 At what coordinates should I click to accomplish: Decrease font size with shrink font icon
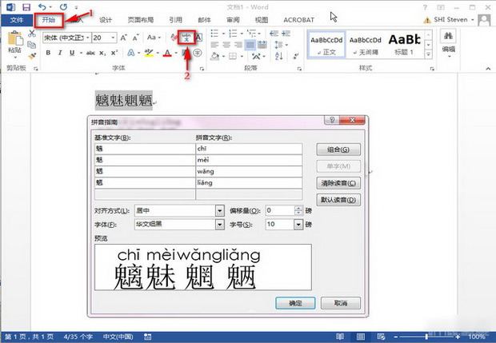click(x=135, y=38)
